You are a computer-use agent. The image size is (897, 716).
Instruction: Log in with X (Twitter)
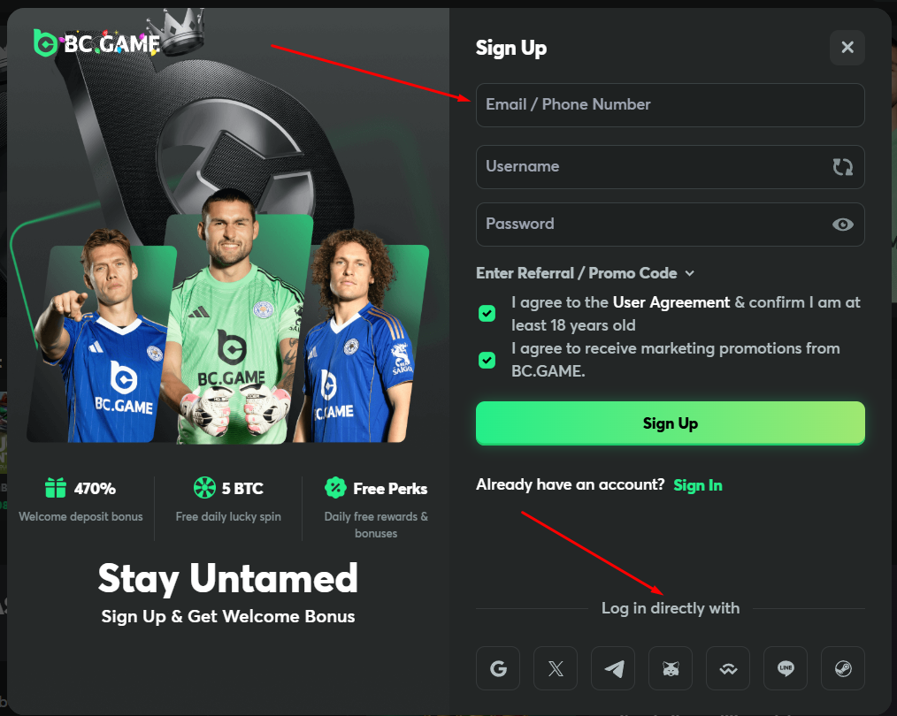tap(556, 668)
